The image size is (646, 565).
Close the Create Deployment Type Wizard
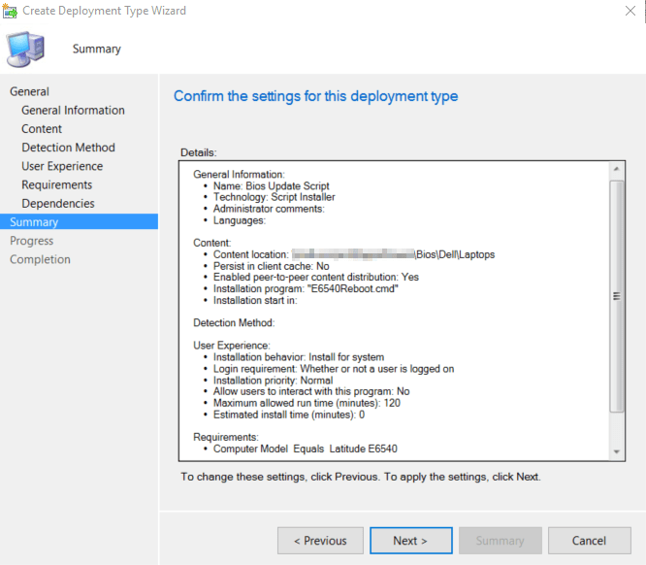pyautogui.click(x=630, y=11)
